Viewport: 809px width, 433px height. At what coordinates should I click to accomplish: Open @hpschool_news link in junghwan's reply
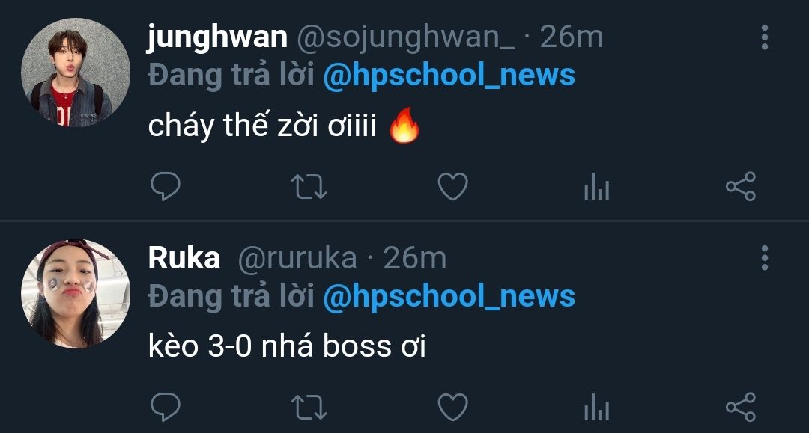click(449, 76)
